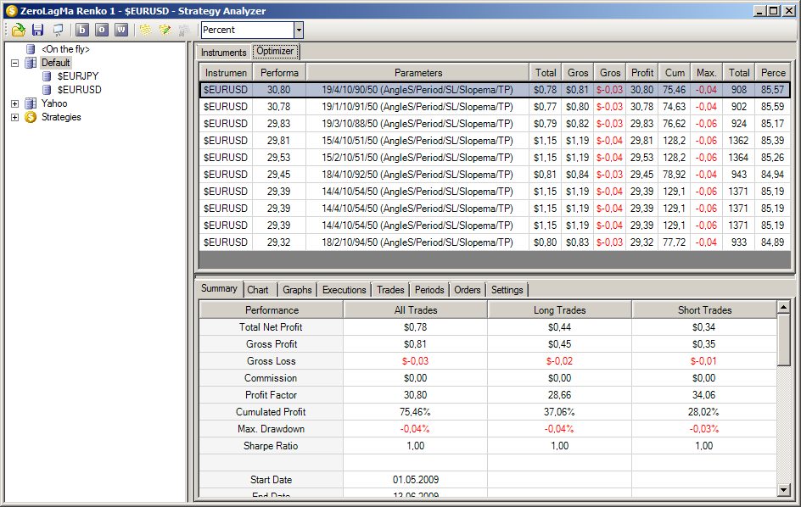Select the 15/2/10/51/50 parameters result row

click(x=495, y=157)
